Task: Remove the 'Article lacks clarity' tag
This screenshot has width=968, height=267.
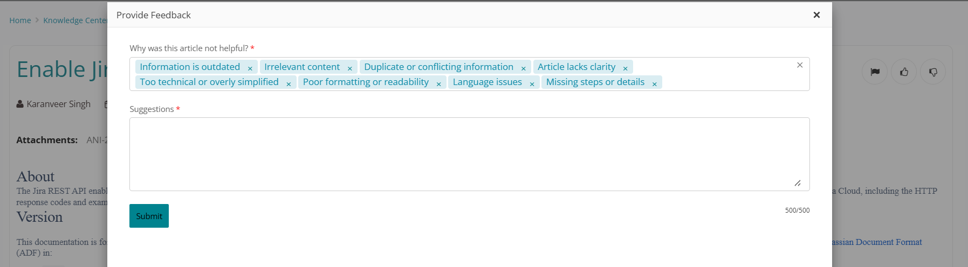Action: pos(625,68)
